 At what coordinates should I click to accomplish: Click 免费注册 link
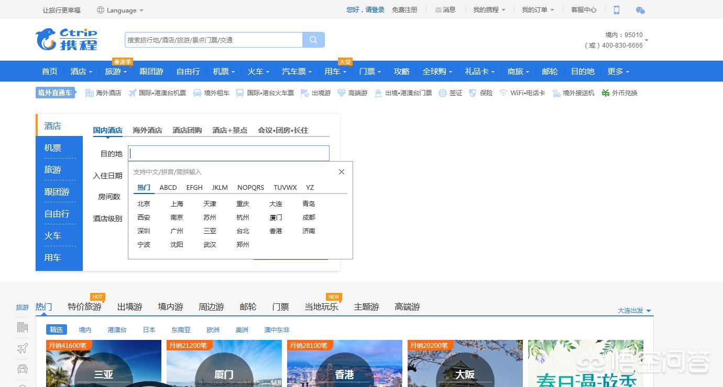404,10
